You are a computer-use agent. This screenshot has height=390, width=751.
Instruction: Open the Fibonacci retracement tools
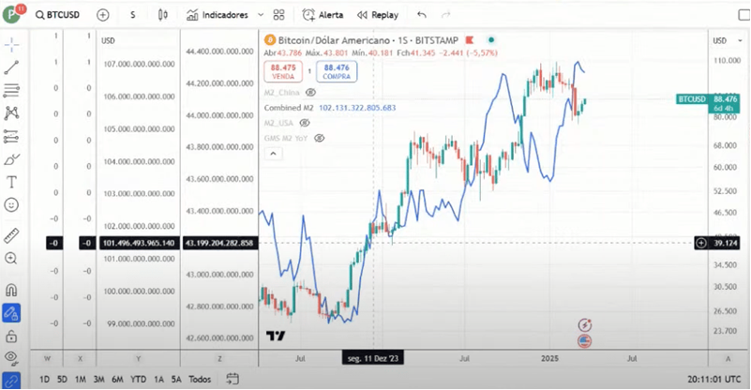tap(11, 90)
